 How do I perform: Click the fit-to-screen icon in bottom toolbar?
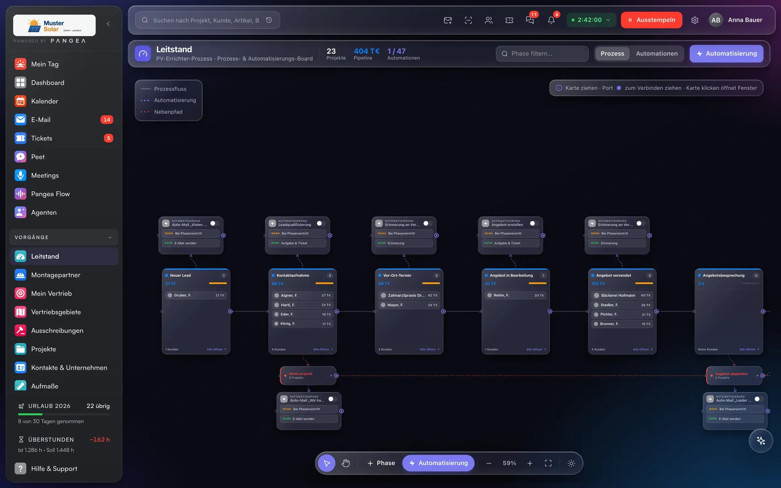[548, 463]
